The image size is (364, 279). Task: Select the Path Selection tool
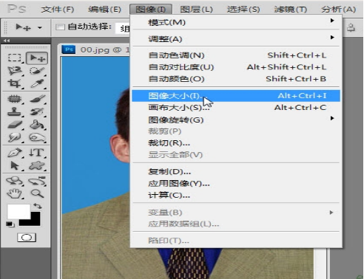[15, 165]
